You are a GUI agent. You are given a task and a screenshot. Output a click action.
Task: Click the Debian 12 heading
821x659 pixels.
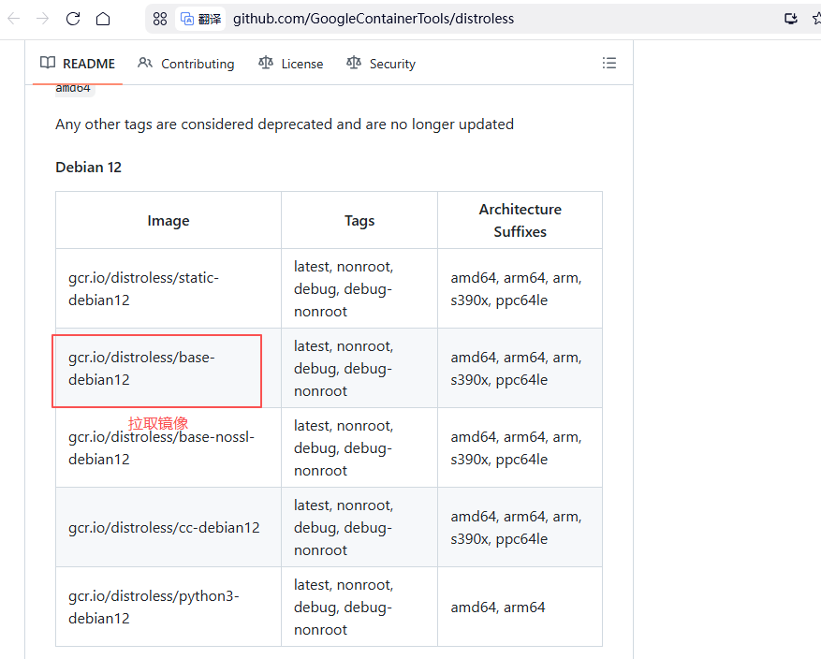[89, 167]
